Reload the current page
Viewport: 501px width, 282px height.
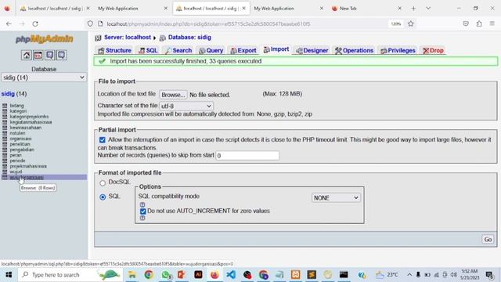point(35,23)
